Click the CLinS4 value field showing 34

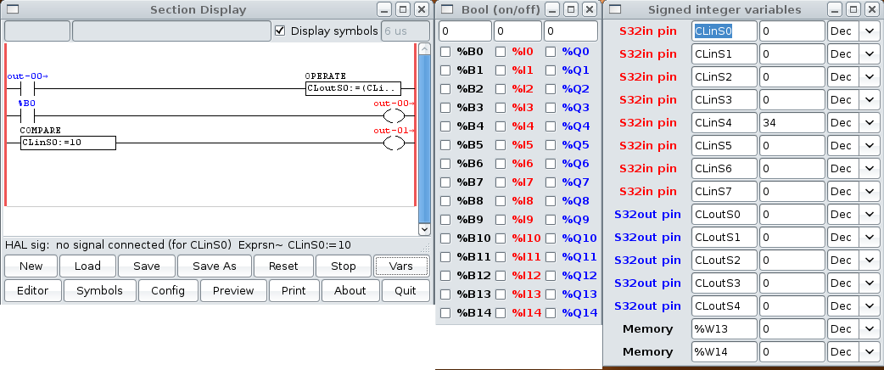tap(792, 123)
